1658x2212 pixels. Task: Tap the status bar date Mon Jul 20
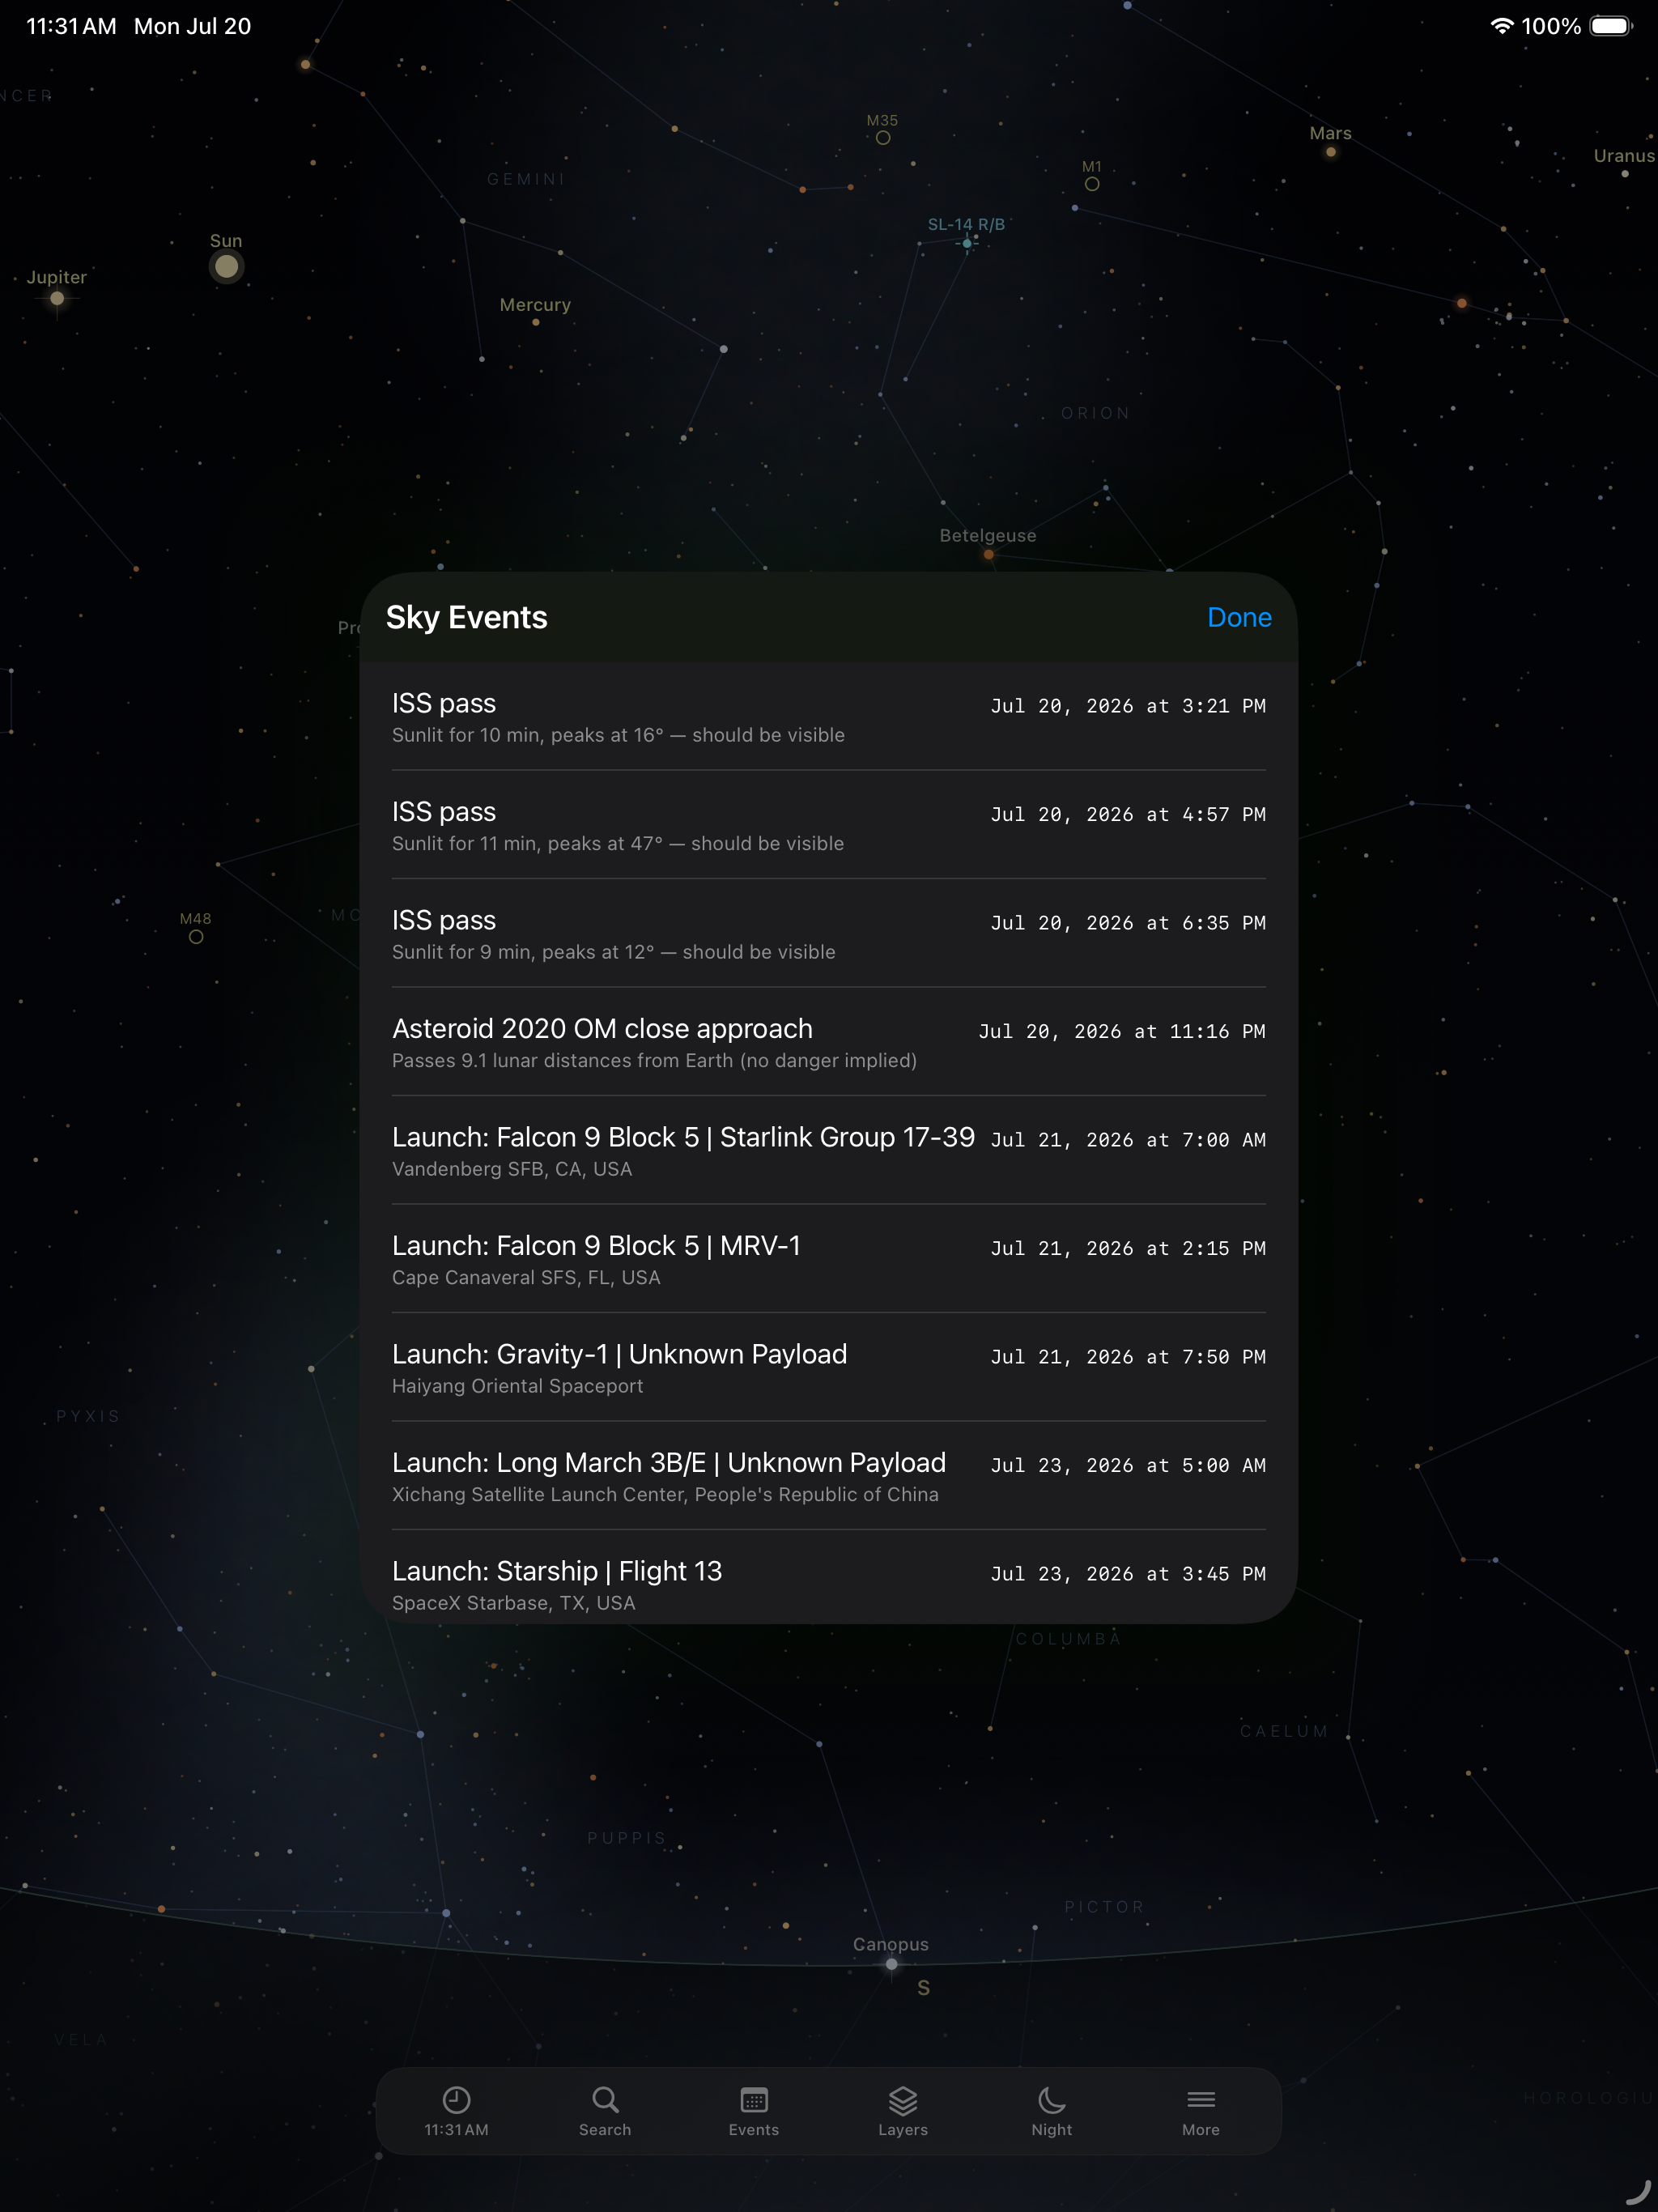coord(192,26)
